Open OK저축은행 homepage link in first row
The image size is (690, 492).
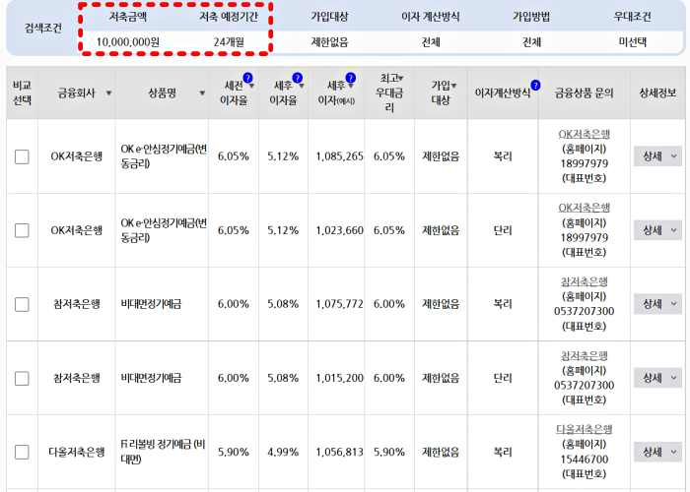(x=584, y=134)
